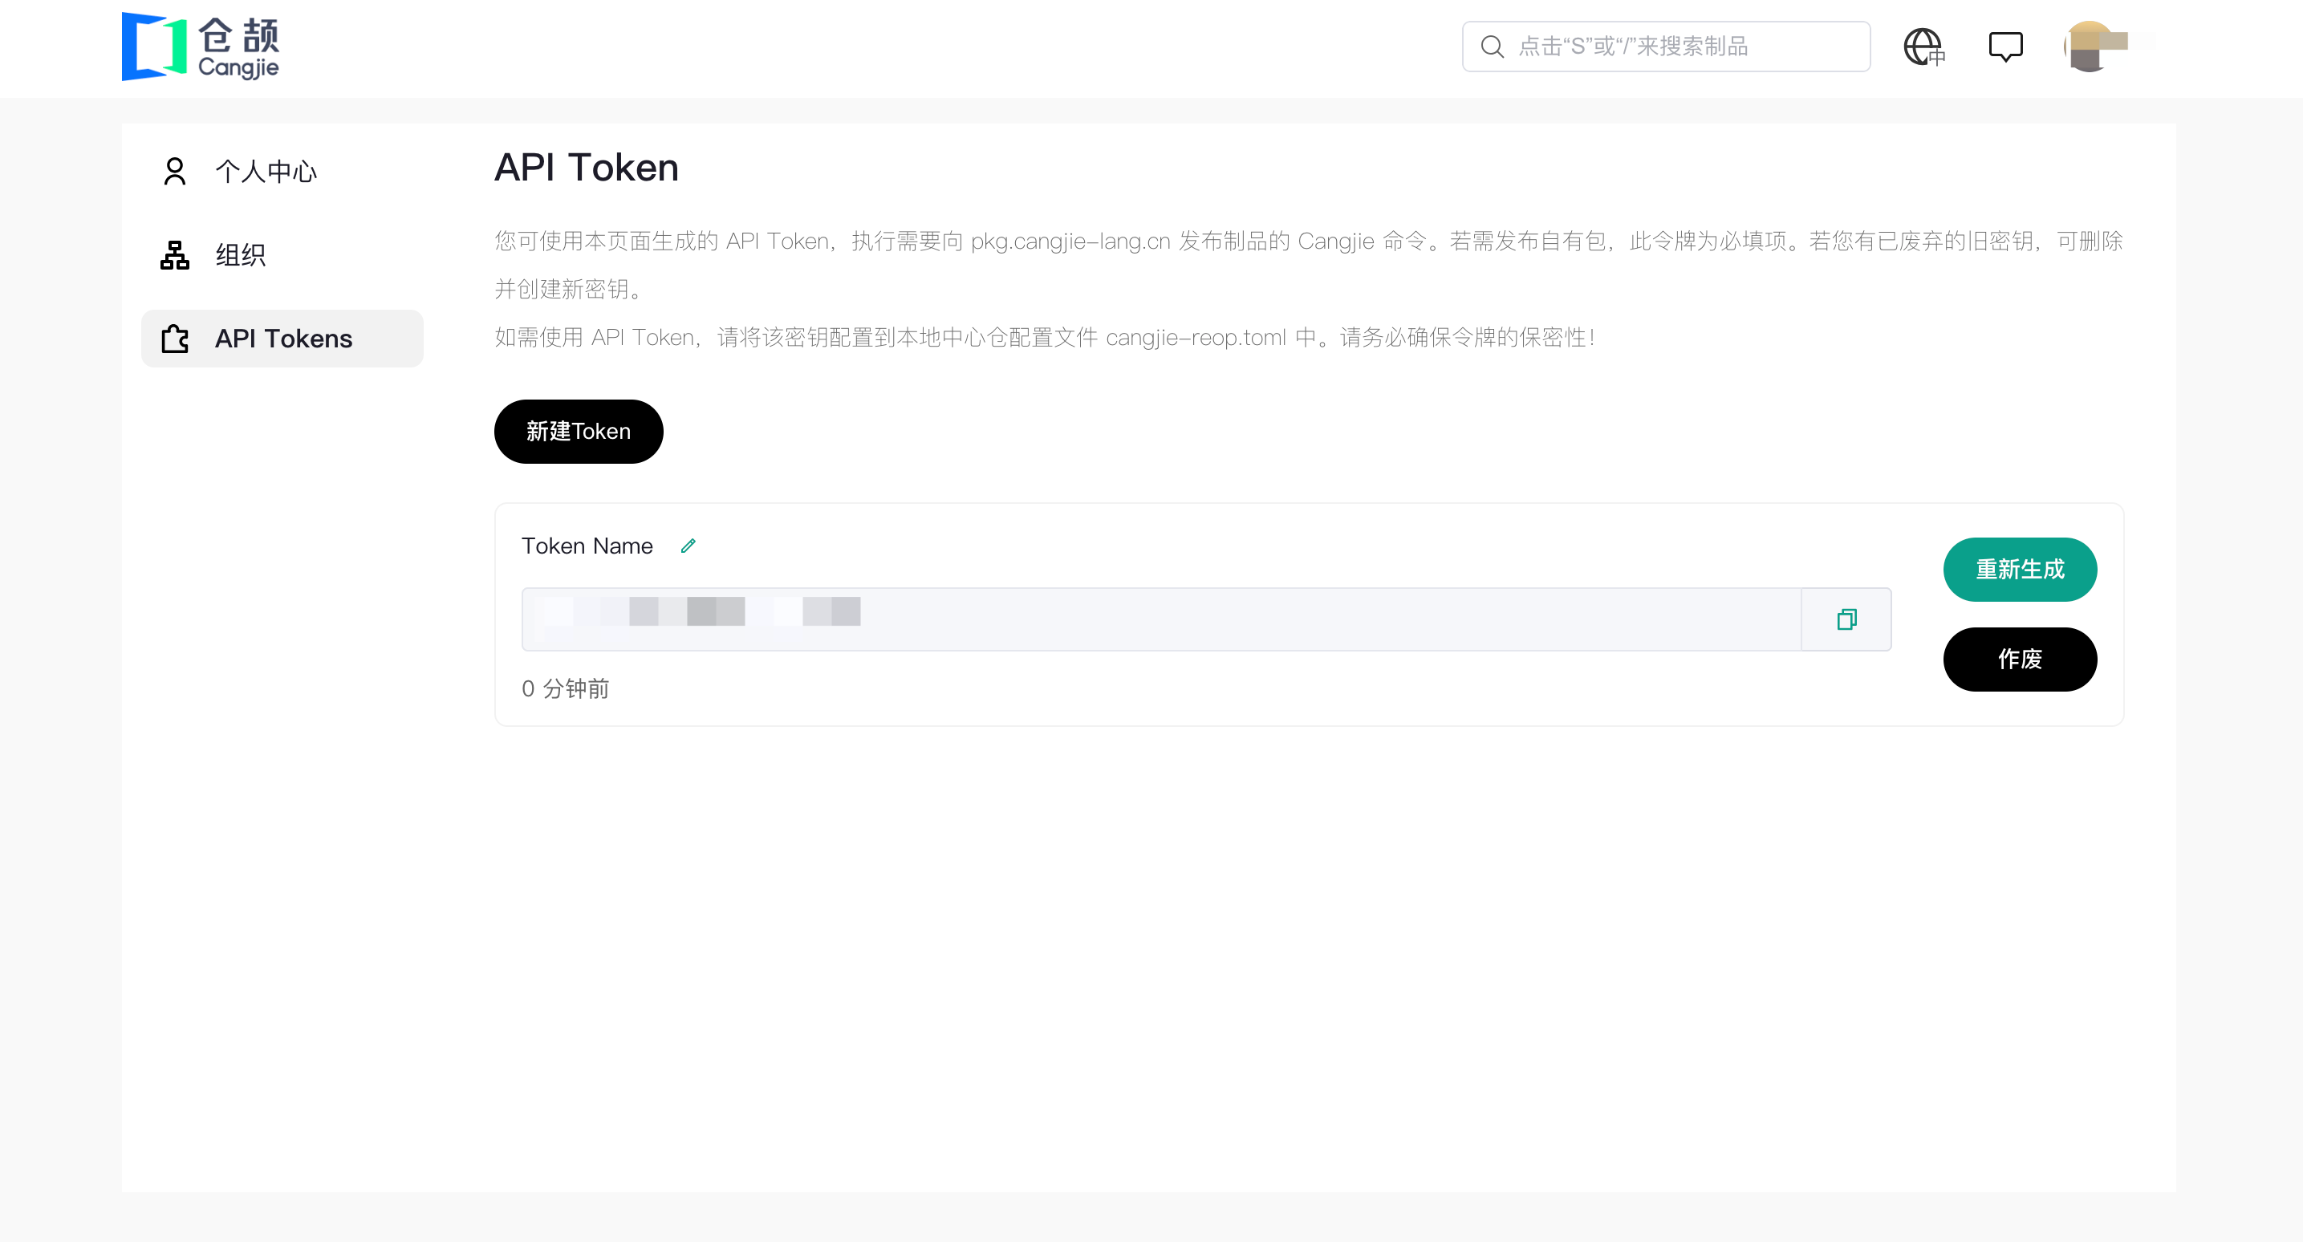Click the 新建Token button

click(x=578, y=431)
